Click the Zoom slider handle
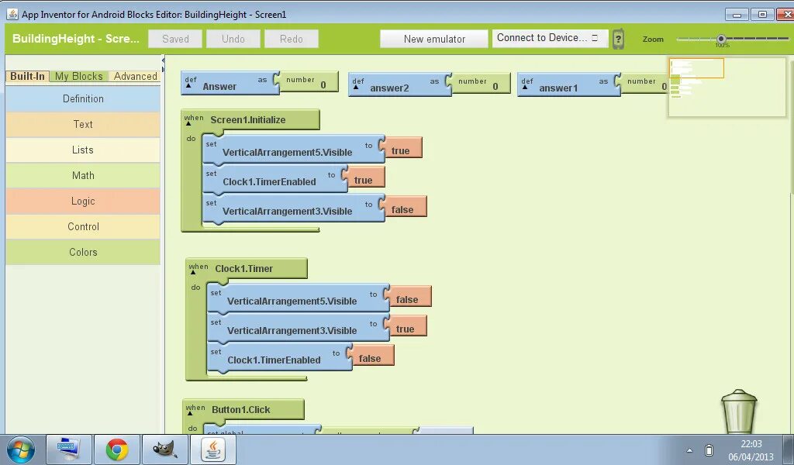Screen dimensions: 794x465 click(x=721, y=39)
